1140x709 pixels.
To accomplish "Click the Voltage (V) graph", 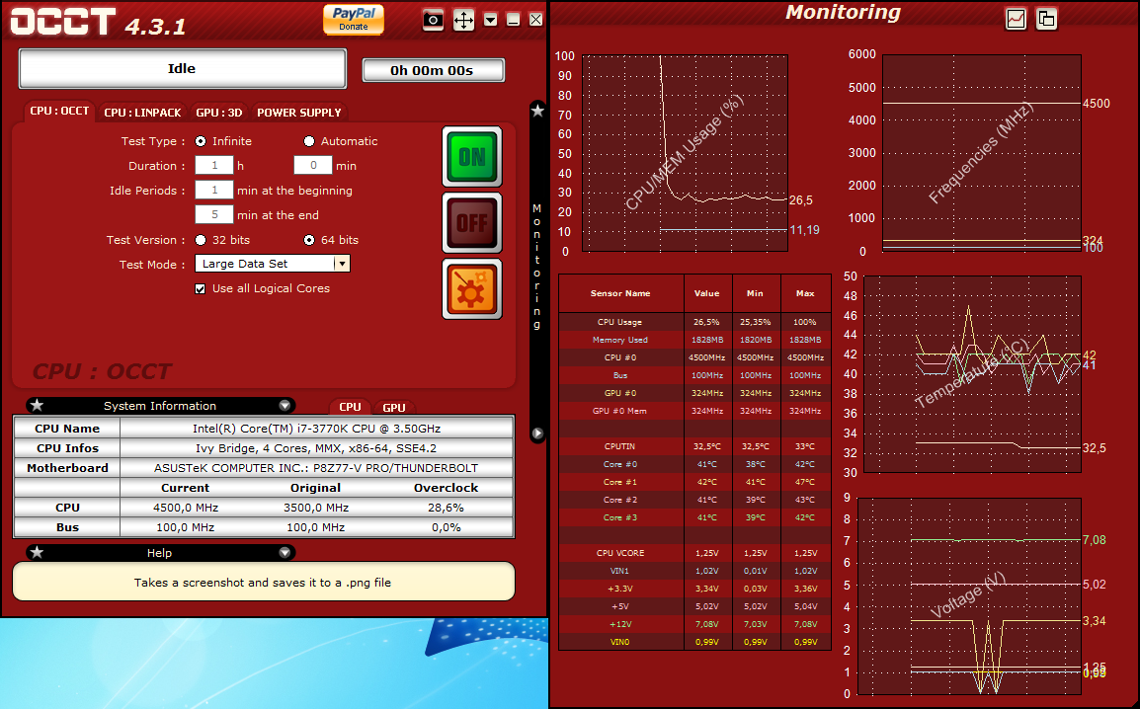I will (970, 595).
